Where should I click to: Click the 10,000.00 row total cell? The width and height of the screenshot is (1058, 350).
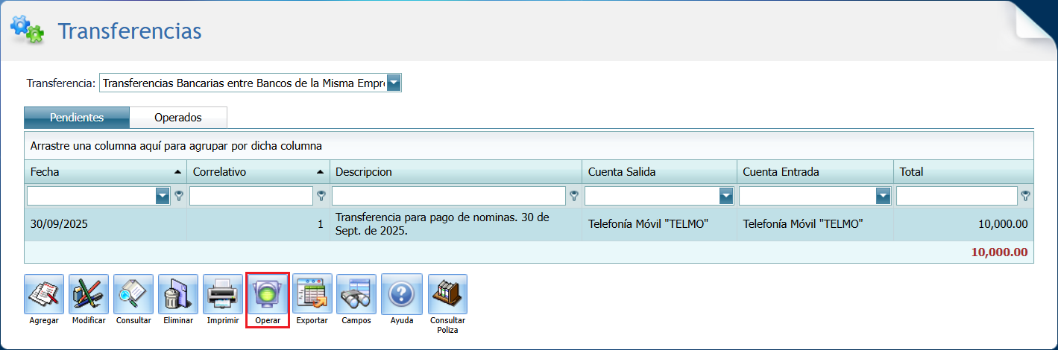[x=963, y=224]
